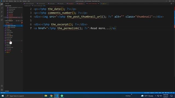Image resolution: width=175 pixels, height=98 pixels.
Task: Open the Windows Start menu
Action: pyautogui.click(x=2, y=96)
